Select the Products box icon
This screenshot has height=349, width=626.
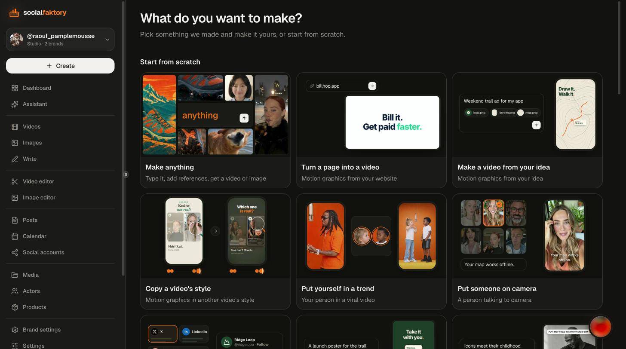pyautogui.click(x=15, y=307)
